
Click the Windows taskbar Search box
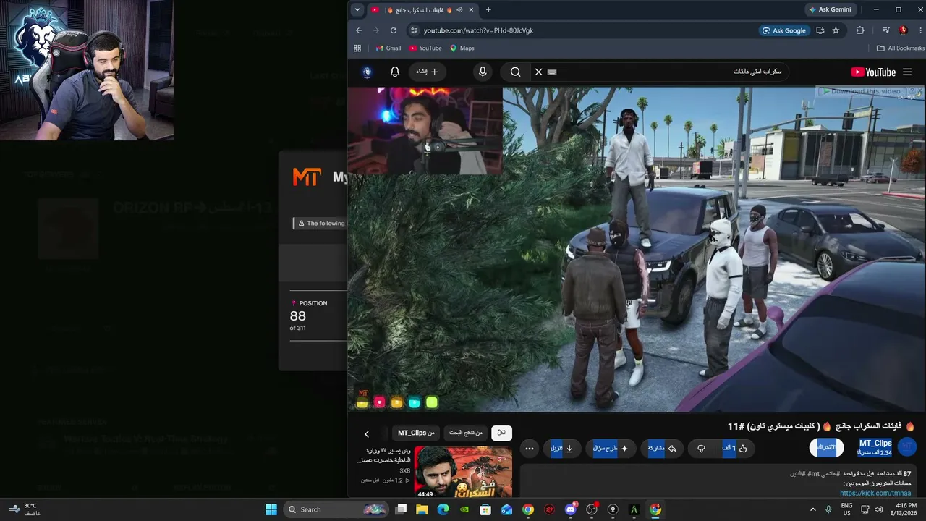point(336,509)
